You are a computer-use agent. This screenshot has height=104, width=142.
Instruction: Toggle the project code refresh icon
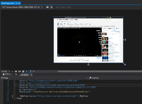click(x=30, y=71)
